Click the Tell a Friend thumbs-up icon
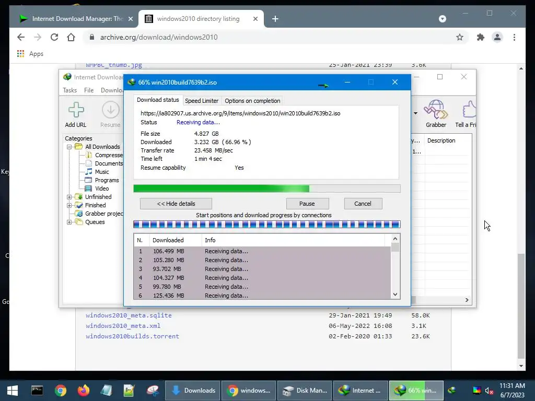Viewport: 535px width, 401px height. pos(469,109)
